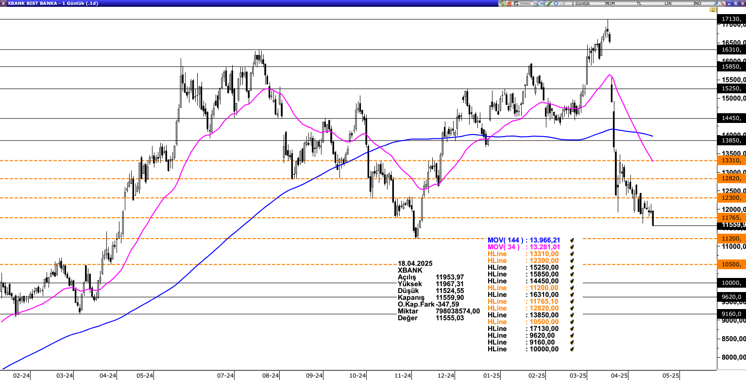This screenshot has height=380, width=746.
Task: Toggle visibility checkmark of MOV(144)
Action: [x=573, y=240]
